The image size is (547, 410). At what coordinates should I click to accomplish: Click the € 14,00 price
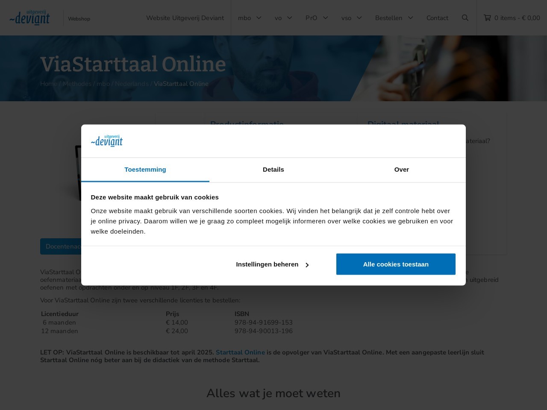177,322
